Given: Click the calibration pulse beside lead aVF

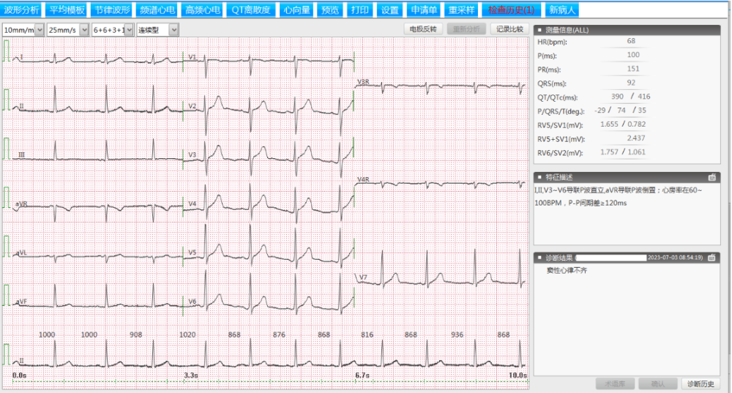Looking at the screenshot, I should 7,295.
